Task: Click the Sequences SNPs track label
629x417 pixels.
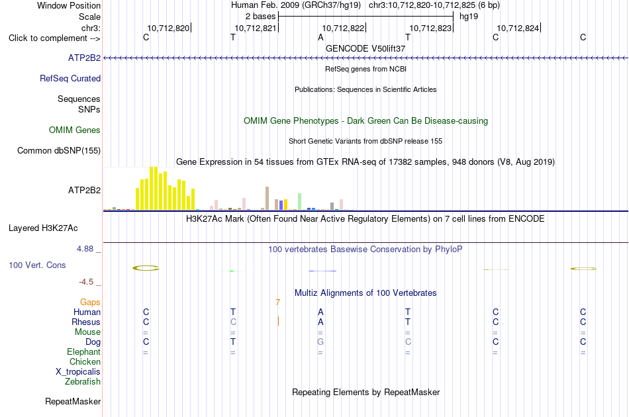Action: tap(79, 105)
